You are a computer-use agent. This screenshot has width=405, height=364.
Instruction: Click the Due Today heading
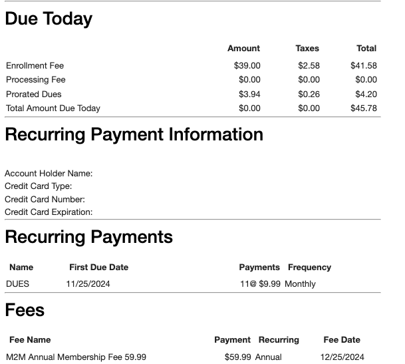pyautogui.click(x=49, y=19)
